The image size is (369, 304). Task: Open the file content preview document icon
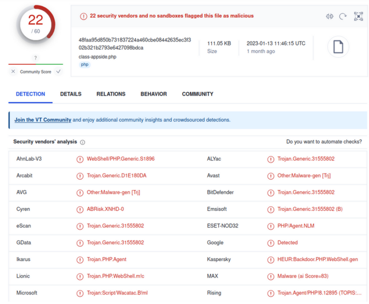(x=338, y=46)
